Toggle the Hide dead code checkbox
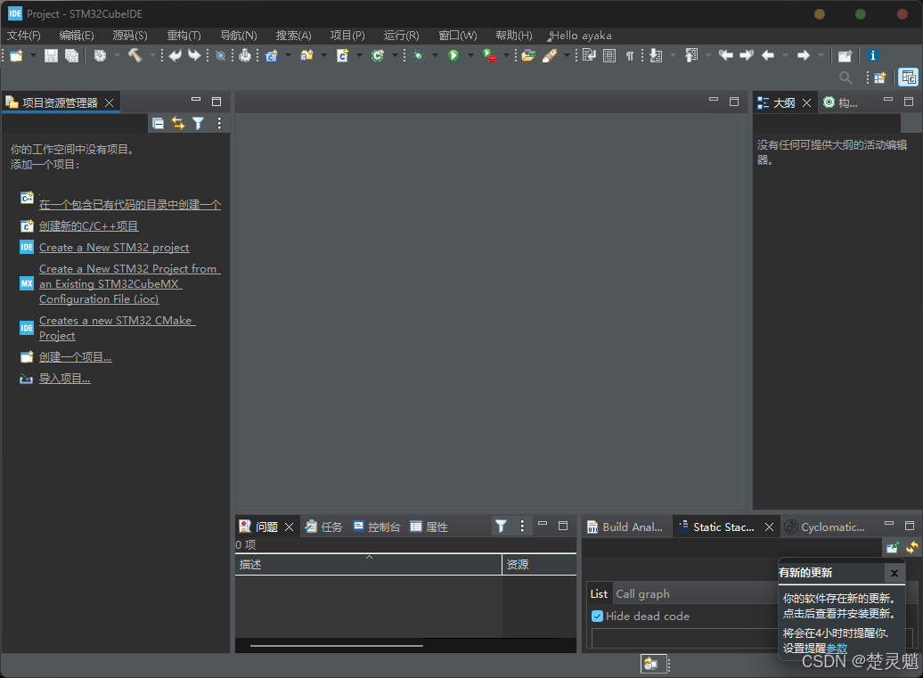 click(x=597, y=617)
